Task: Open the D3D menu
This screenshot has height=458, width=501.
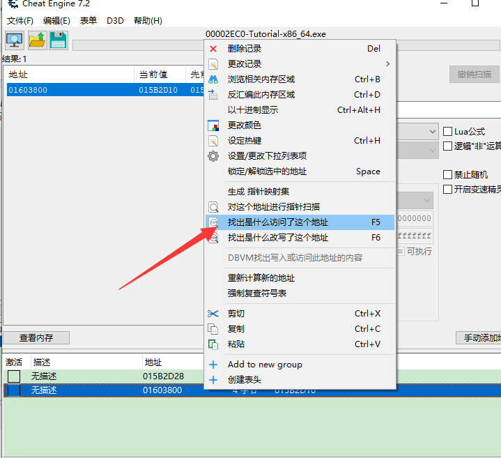Action: tap(115, 21)
